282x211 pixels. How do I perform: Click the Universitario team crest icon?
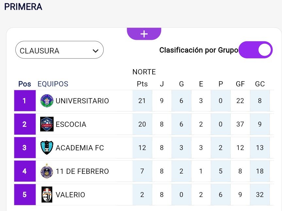(x=46, y=101)
